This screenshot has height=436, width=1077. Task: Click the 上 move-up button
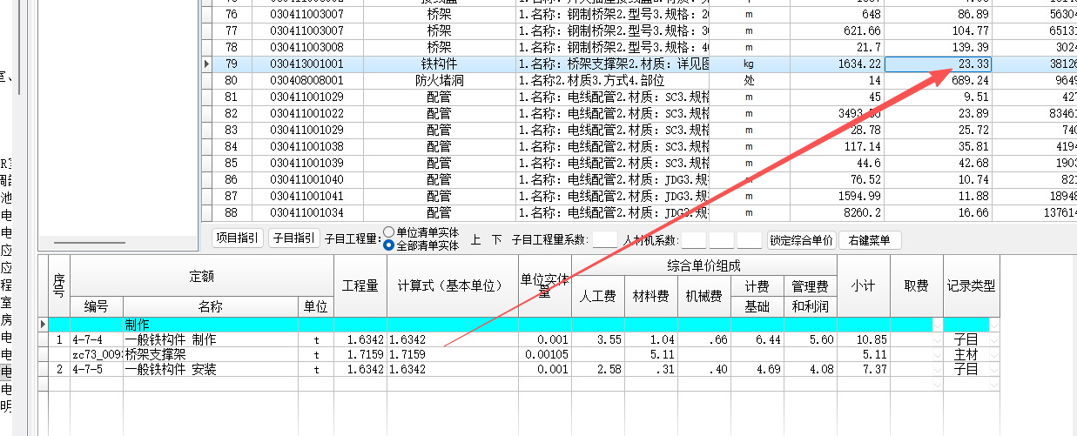(x=476, y=239)
